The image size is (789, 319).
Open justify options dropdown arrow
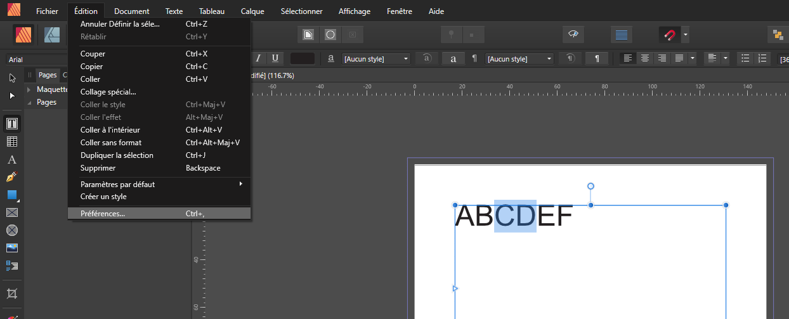[x=693, y=58]
